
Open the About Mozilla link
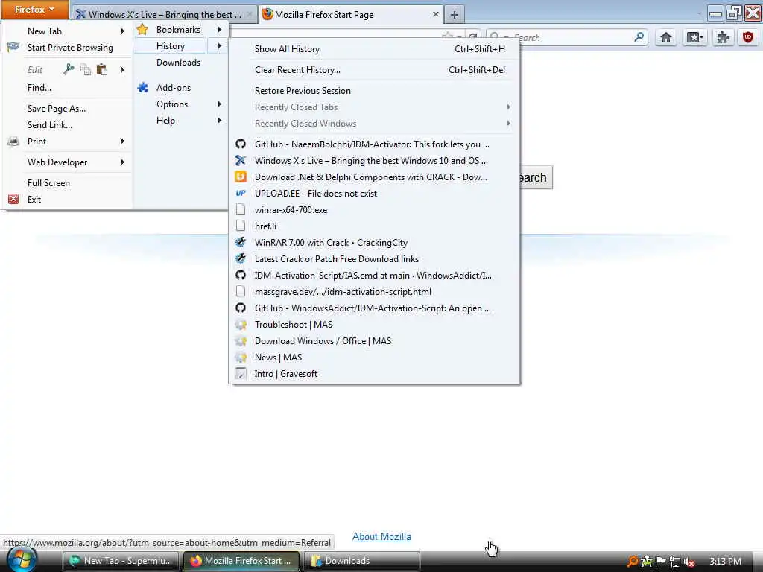click(381, 536)
